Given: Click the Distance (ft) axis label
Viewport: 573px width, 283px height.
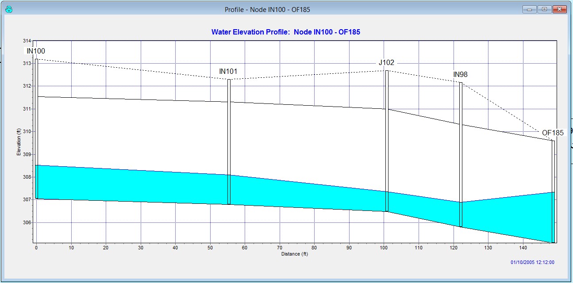Looking at the screenshot, I should point(295,254).
